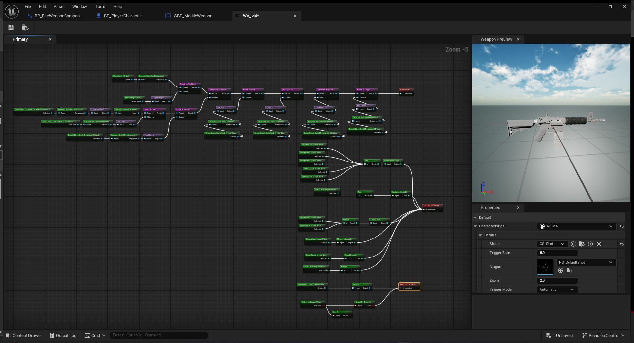This screenshot has height=343, width=634.
Task: Click the Browse asset in Content Browser icon
Action: point(25,28)
